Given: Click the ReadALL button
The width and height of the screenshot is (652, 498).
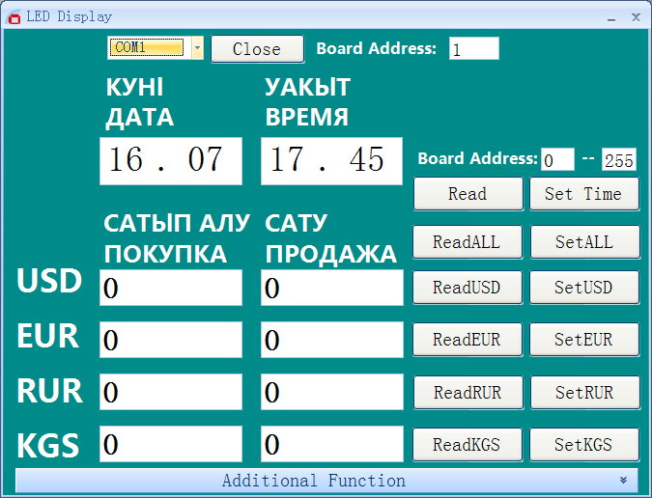Looking at the screenshot, I should (x=468, y=242).
